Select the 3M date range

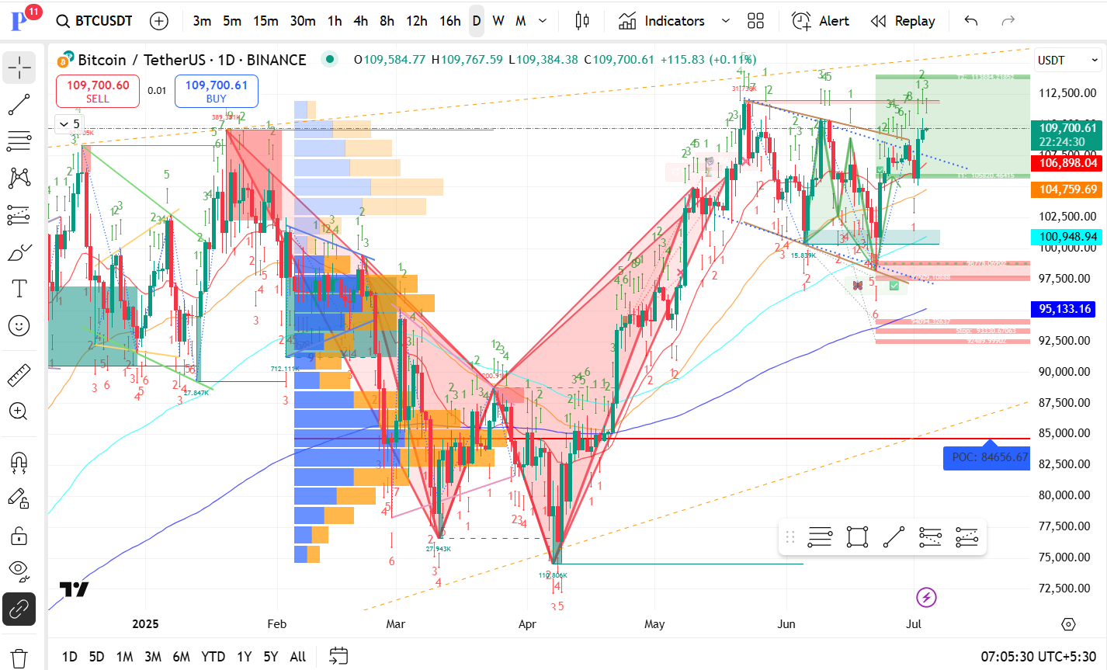coord(153,657)
